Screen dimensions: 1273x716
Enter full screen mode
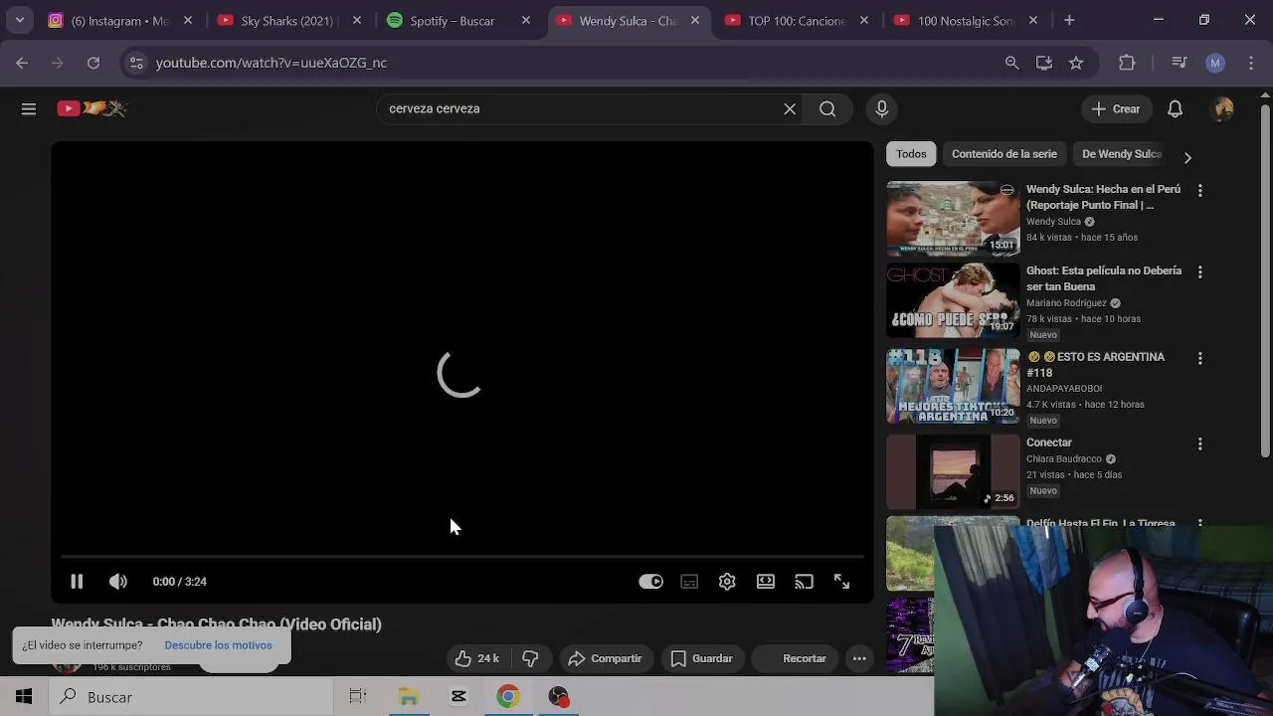point(841,582)
